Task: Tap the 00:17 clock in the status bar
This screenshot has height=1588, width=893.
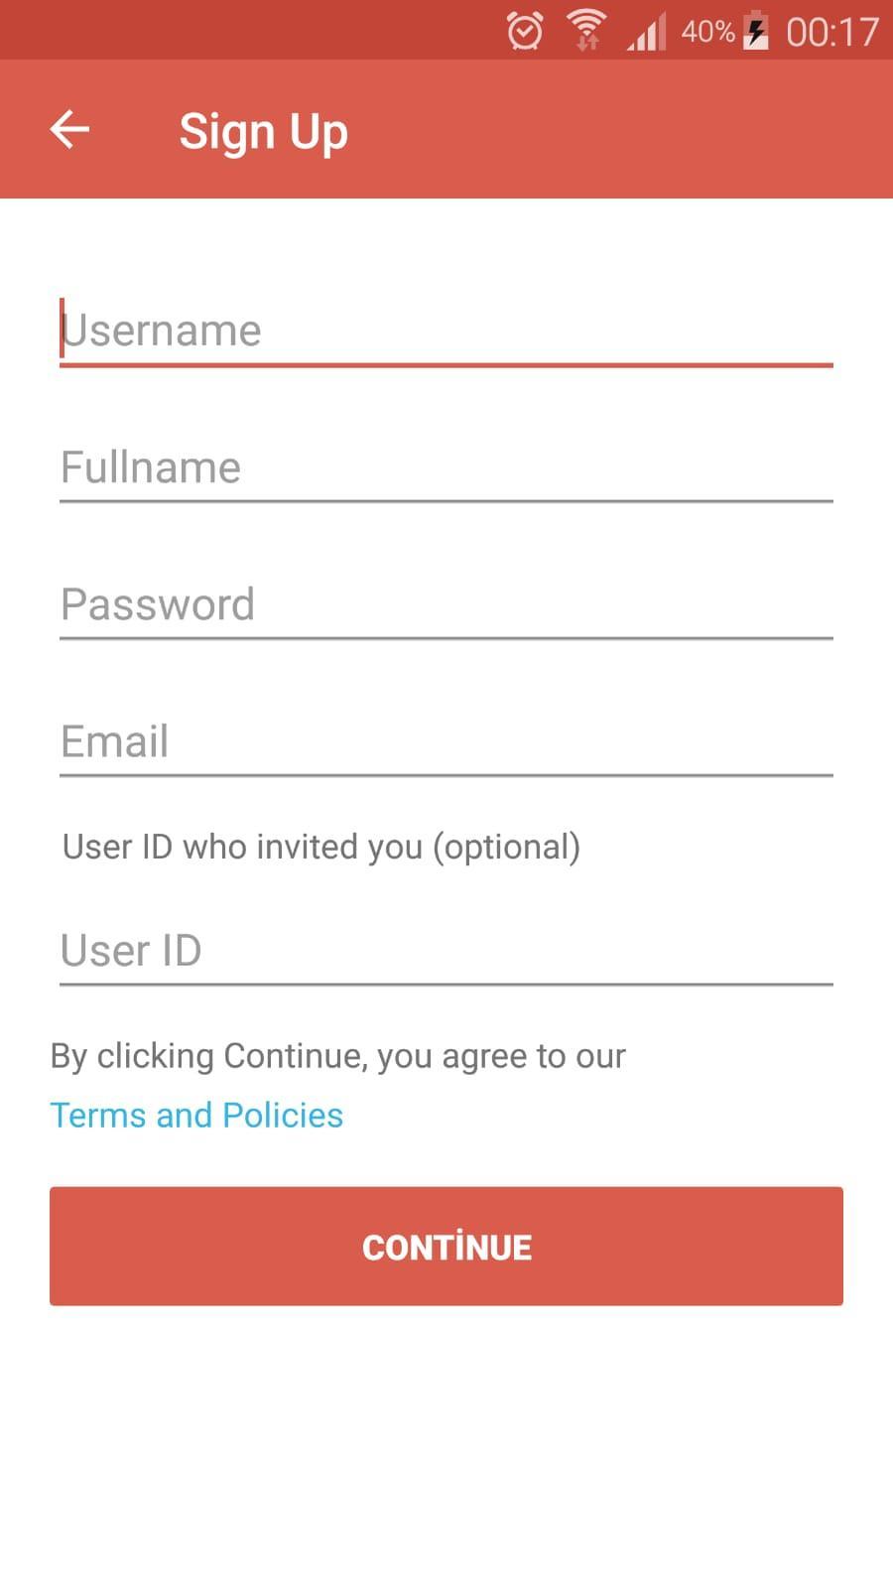Action: (831, 32)
